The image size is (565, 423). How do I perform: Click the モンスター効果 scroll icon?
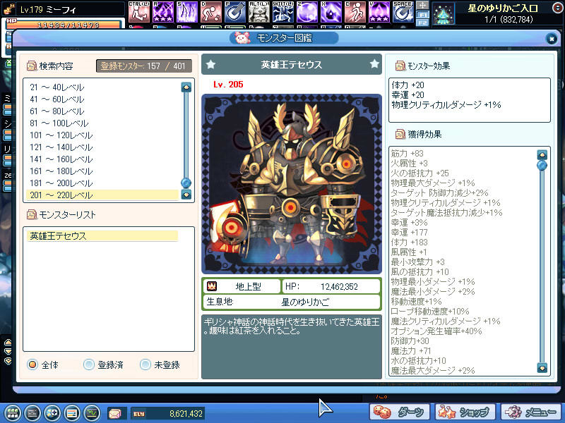click(400, 66)
